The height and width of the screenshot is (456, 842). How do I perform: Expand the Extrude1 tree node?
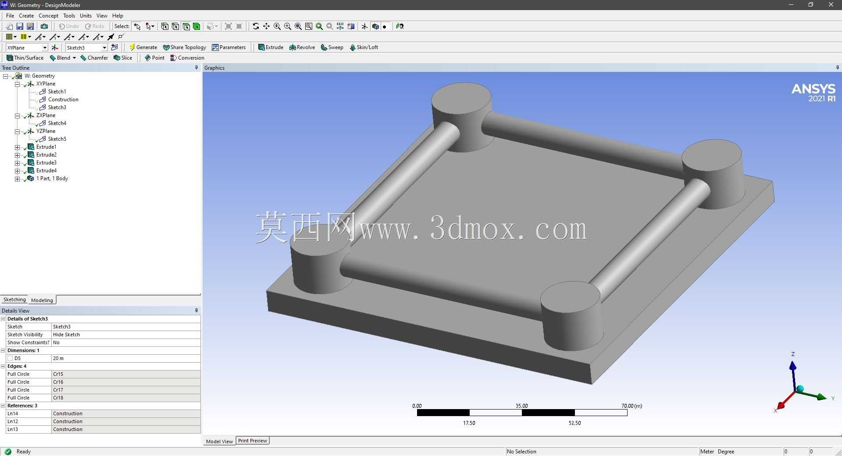tap(18, 147)
